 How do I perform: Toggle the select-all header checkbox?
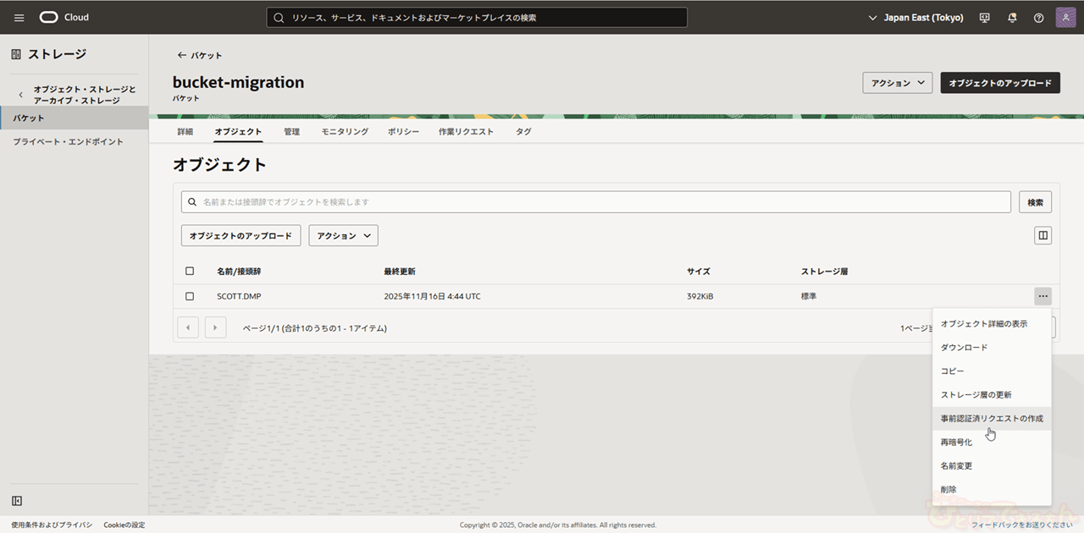point(190,272)
